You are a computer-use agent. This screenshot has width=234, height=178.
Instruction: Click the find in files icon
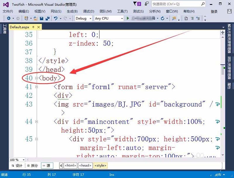[174, 18]
